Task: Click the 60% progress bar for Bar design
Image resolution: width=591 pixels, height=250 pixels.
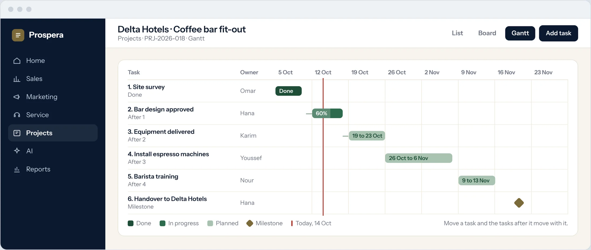Action: tap(327, 113)
